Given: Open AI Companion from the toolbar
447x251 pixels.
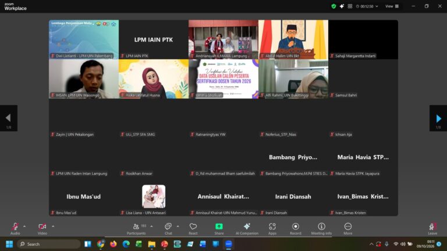Looking at the screenshot, I should pos(247,229).
